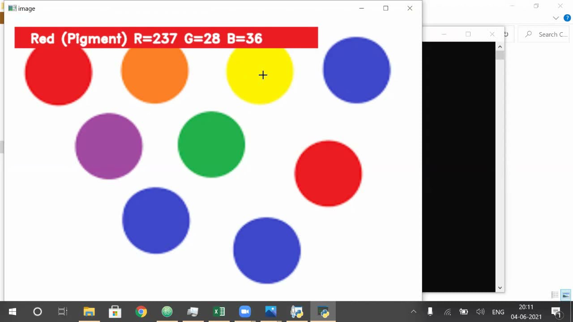
Task: Maximize the image window
Action: point(385,8)
